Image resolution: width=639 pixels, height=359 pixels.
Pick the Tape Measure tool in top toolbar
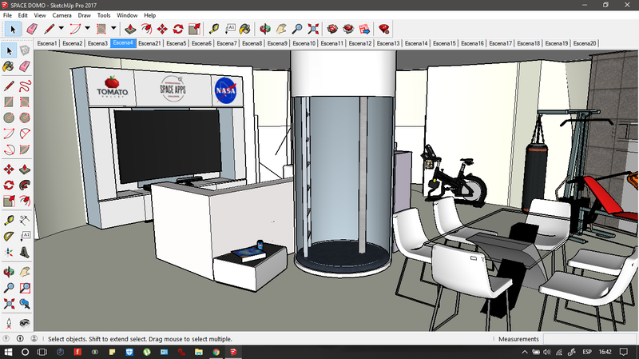click(214, 29)
